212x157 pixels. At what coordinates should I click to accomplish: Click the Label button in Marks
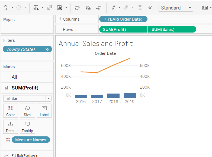[44, 111]
